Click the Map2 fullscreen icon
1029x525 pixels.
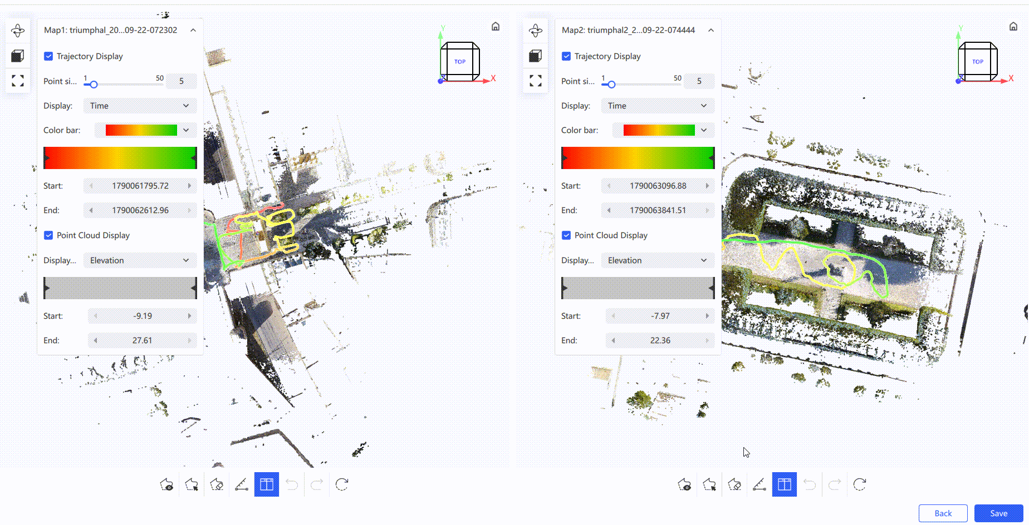click(536, 81)
